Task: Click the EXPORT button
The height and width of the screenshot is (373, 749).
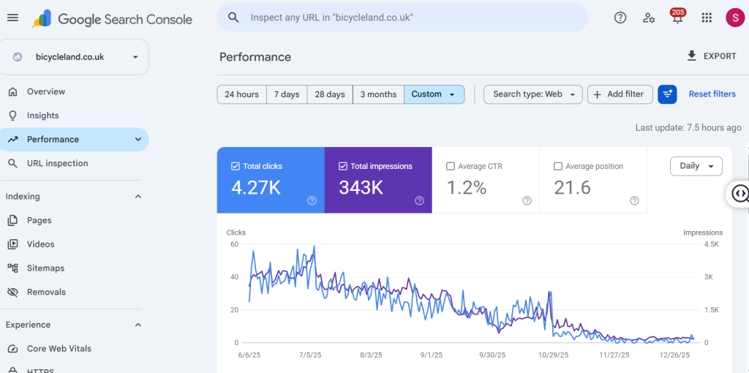Action: point(711,56)
